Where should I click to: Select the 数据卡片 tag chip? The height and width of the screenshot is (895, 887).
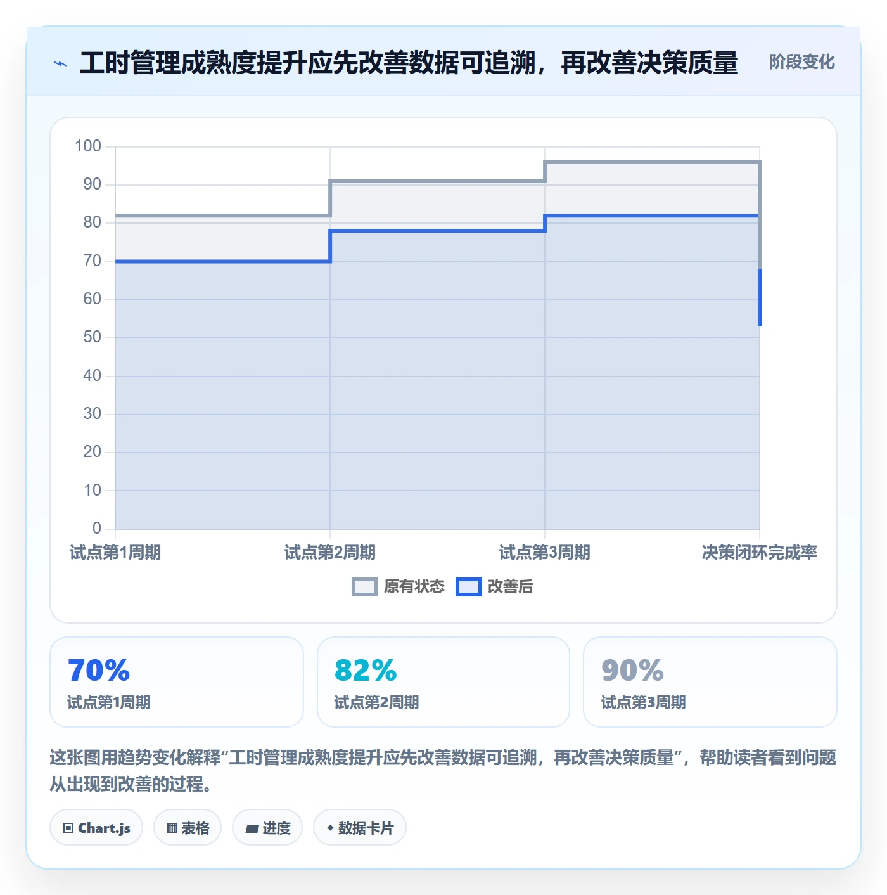tap(360, 827)
